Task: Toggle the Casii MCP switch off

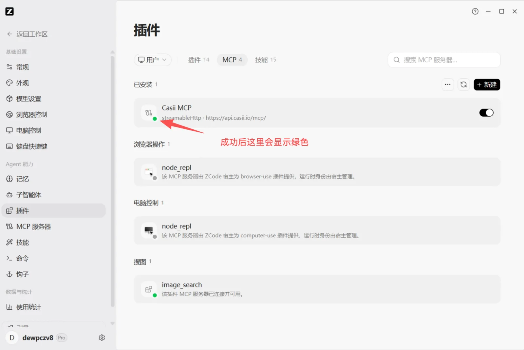Action: [486, 113]
